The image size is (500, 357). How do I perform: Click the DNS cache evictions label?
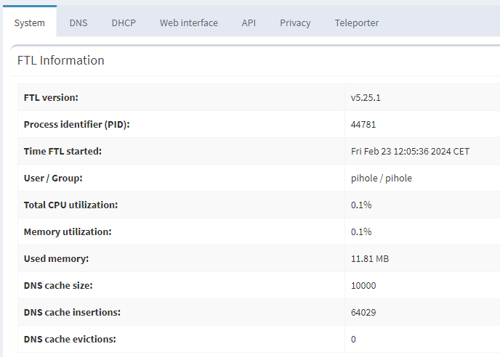click(x=70, y=339)
